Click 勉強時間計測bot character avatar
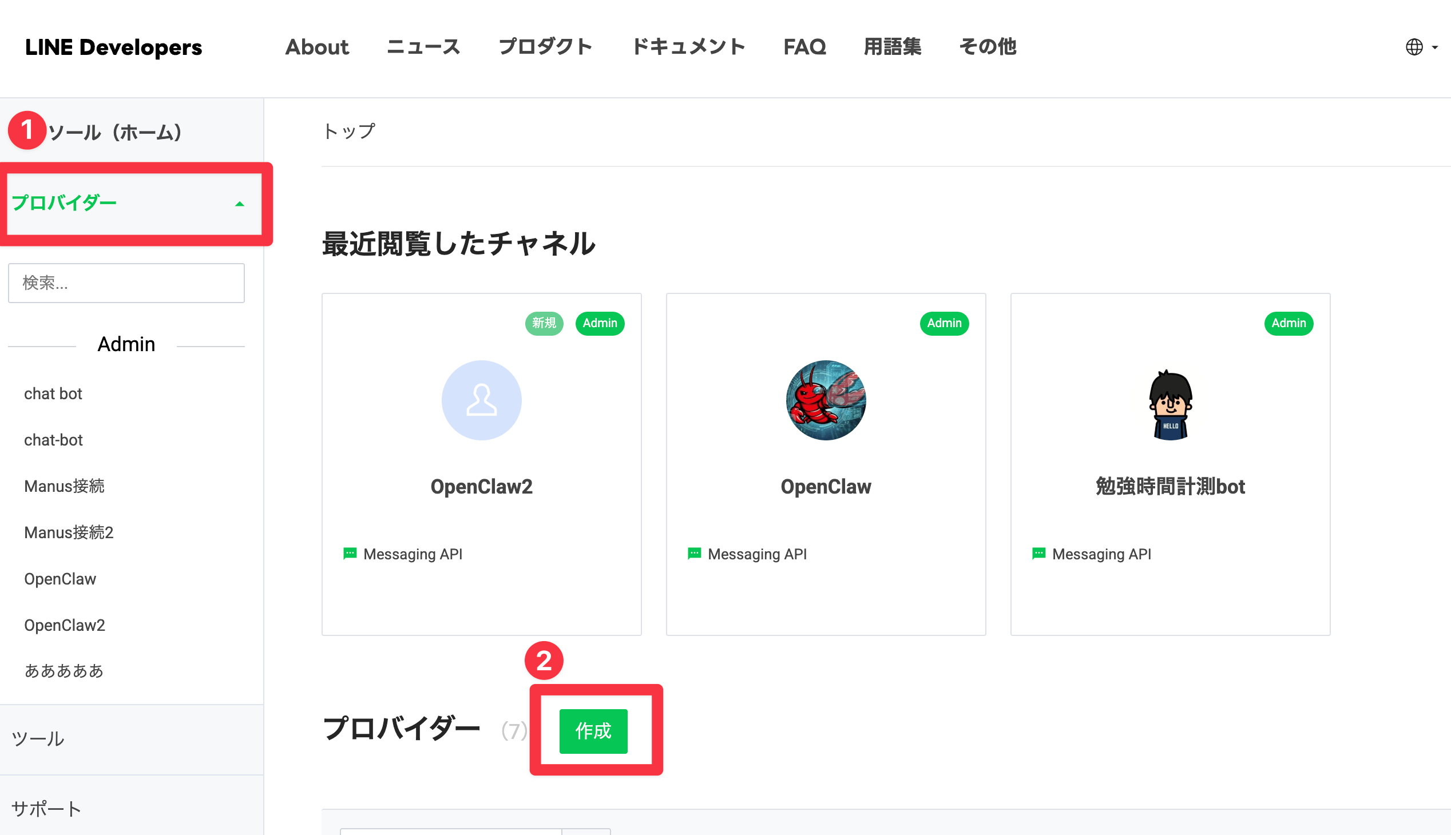Screen dimensions: 1451x835 pyautogui.click(x=1170, y=404)
